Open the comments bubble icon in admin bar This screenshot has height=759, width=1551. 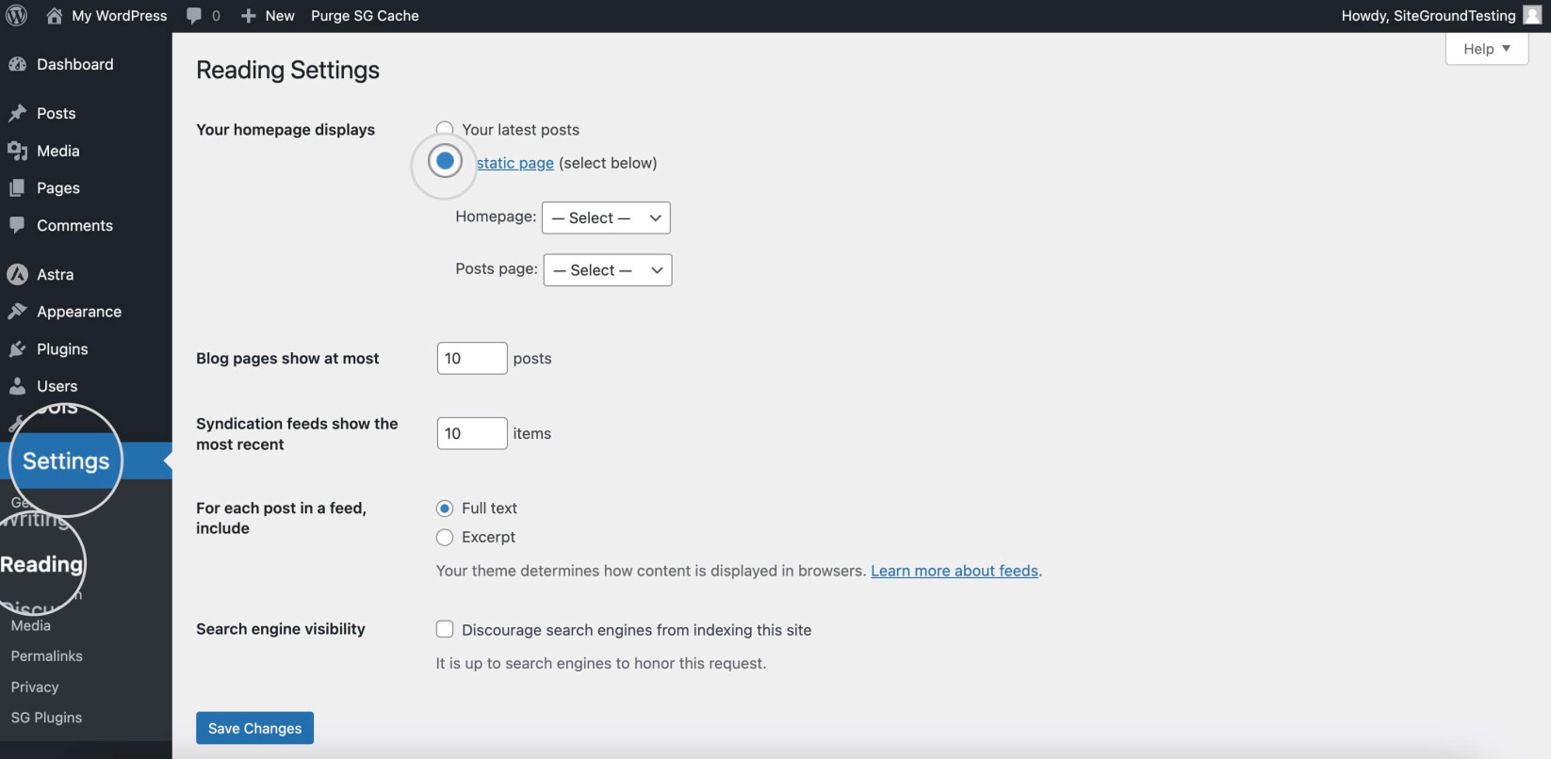(x=194, y=16)
